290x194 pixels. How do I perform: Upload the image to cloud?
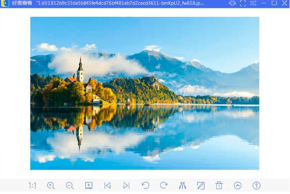232,3
